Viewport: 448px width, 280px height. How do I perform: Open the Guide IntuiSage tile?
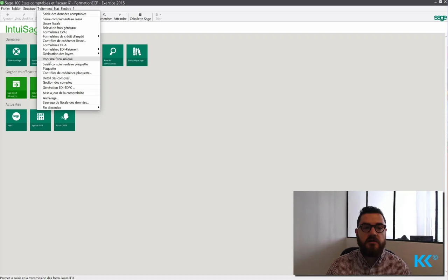[16, 55]
